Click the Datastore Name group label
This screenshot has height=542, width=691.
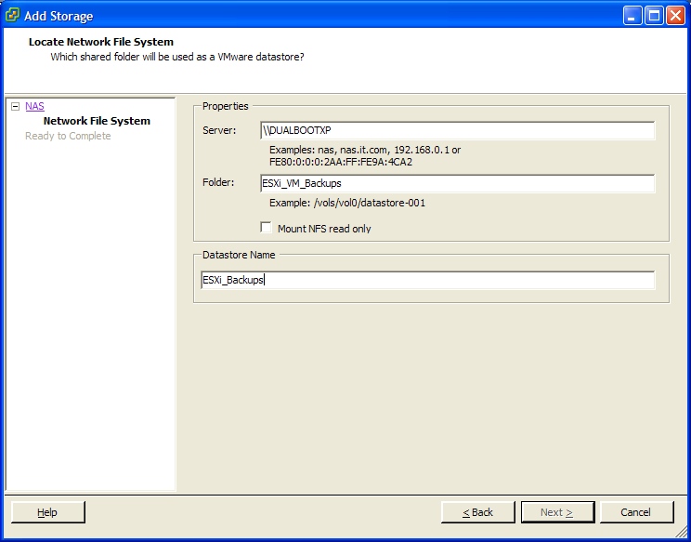pyautogui.click(x=239, y=255)
